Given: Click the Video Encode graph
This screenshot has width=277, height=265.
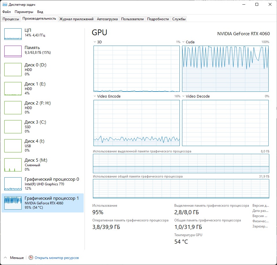Looking at the screenshot, I should (x=136, y=123).
